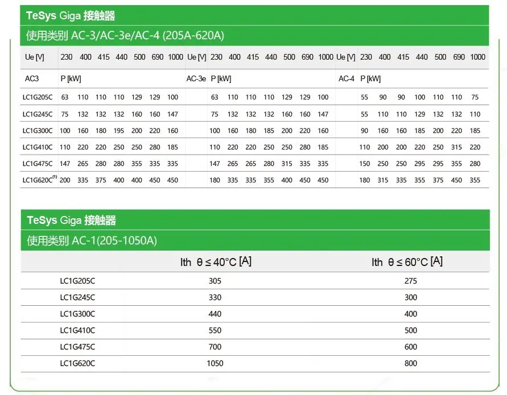Select the AC-4 category label
The width and height of the screenshot is (507, 395).
click(347, 79)
